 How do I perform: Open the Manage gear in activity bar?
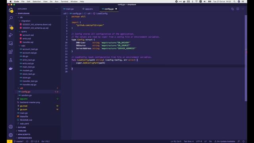(x=11, y=135)
